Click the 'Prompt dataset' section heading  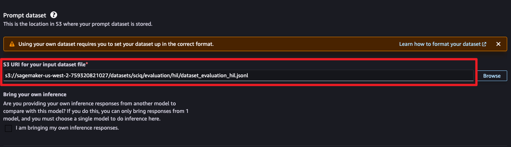(25, 16)
